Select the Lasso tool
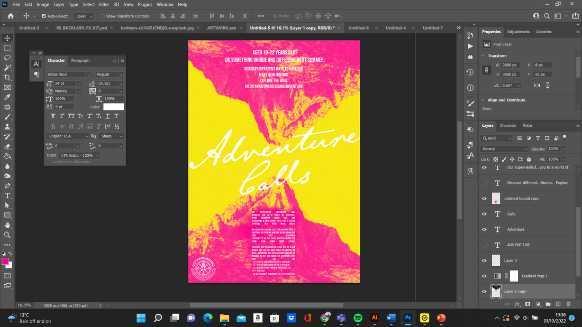The image size is (582, 327). pos(7,58)
